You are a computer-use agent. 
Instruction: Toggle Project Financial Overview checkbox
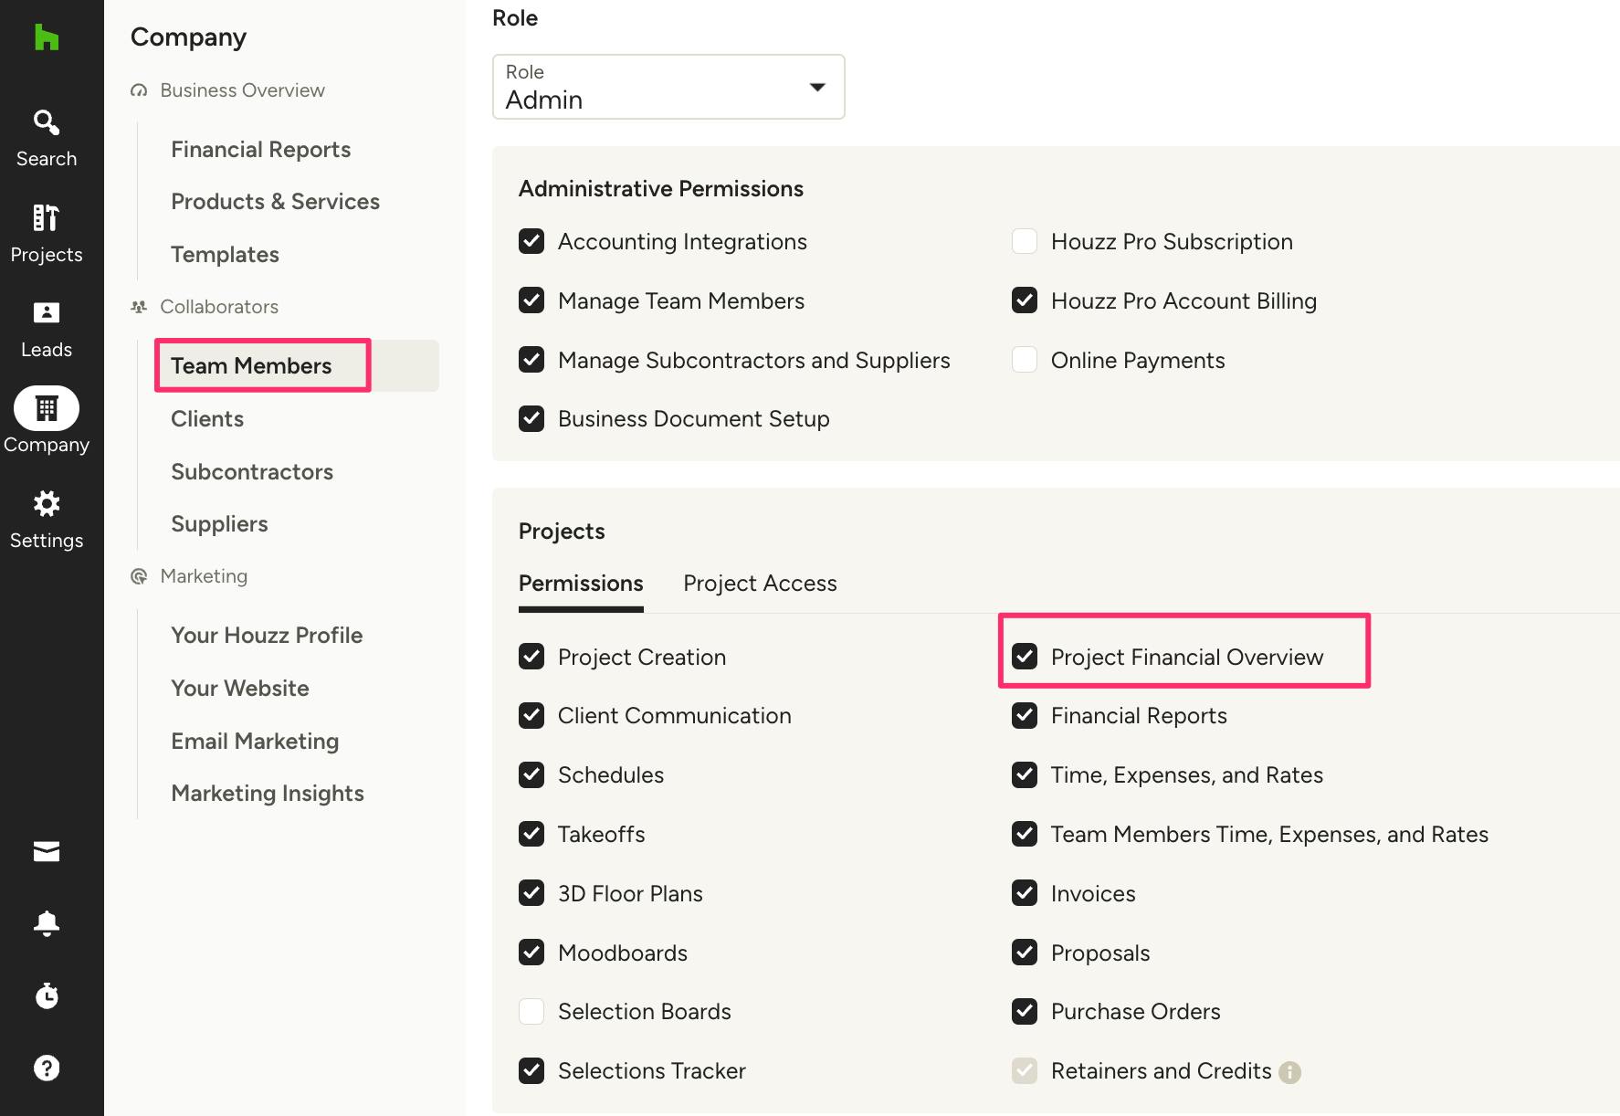[x=1025, y=657]
